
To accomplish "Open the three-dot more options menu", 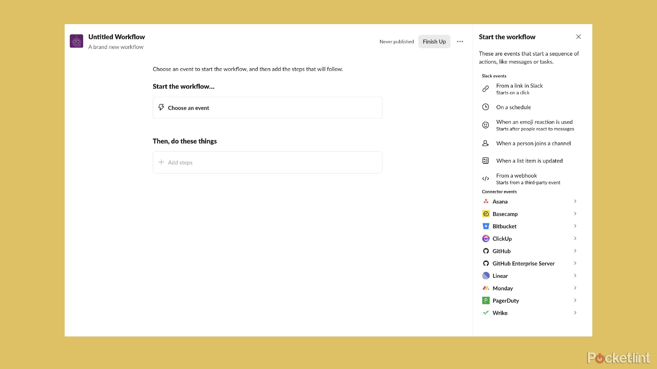I will click(x=460, y=42).
